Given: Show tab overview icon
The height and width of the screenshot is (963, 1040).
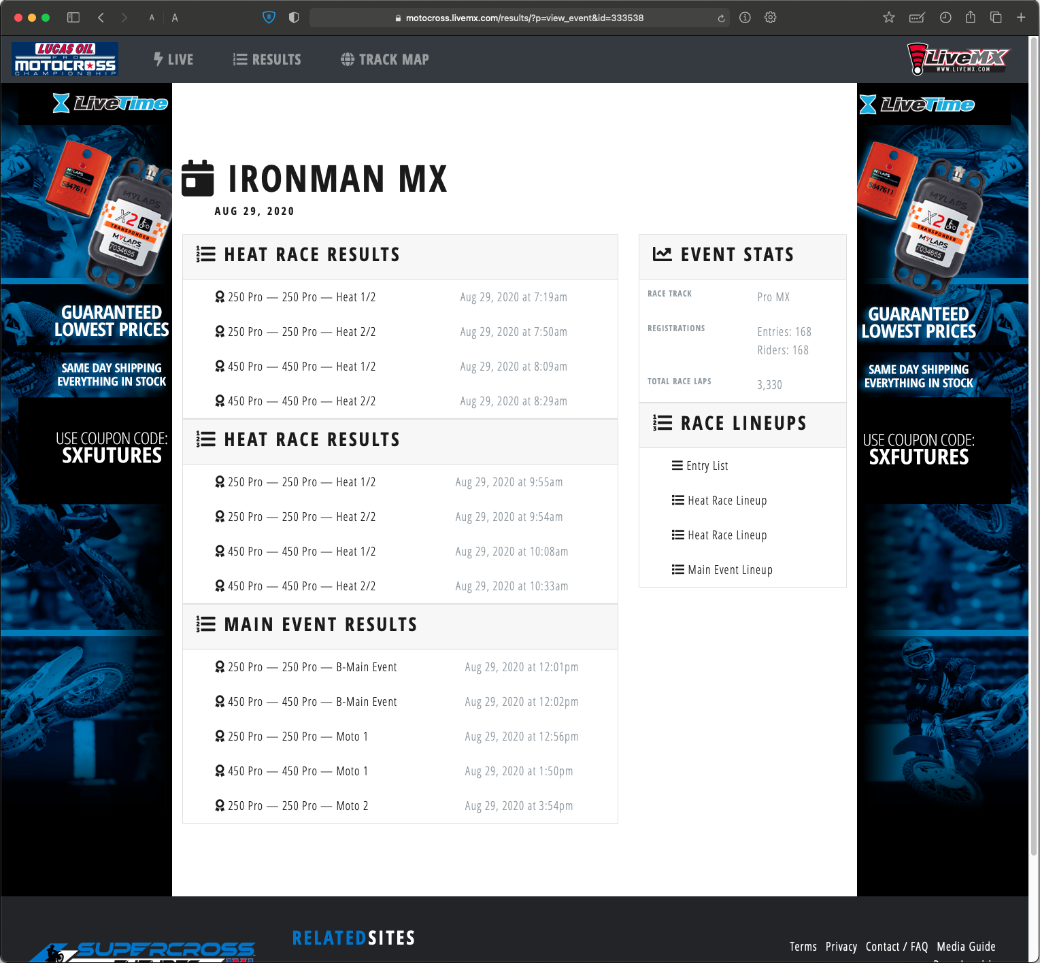Looking at the screenshot, I should pos(996,18).
